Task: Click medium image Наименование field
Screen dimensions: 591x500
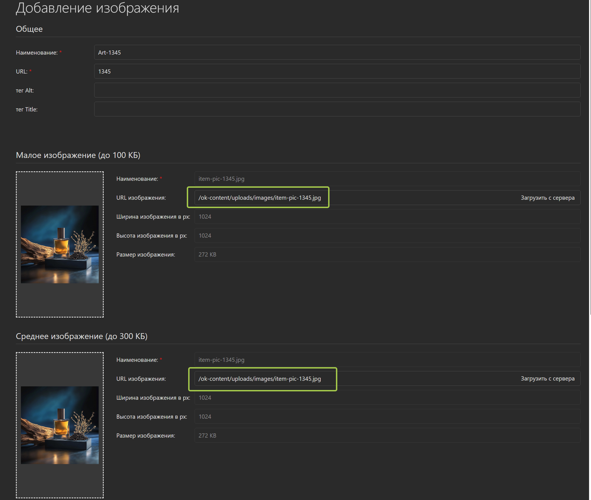Action: click(x=387, y=360)
